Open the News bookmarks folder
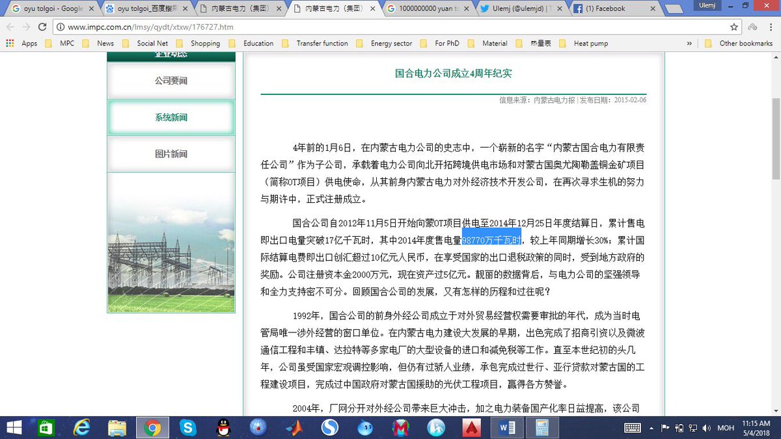 (x=99, y=44)
